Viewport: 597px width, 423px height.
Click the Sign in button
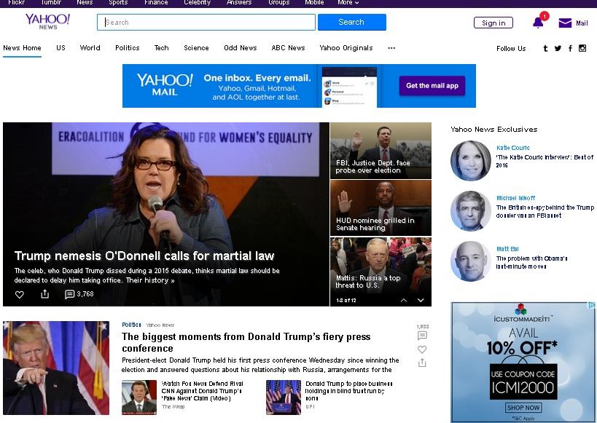[x=493, y=23]
